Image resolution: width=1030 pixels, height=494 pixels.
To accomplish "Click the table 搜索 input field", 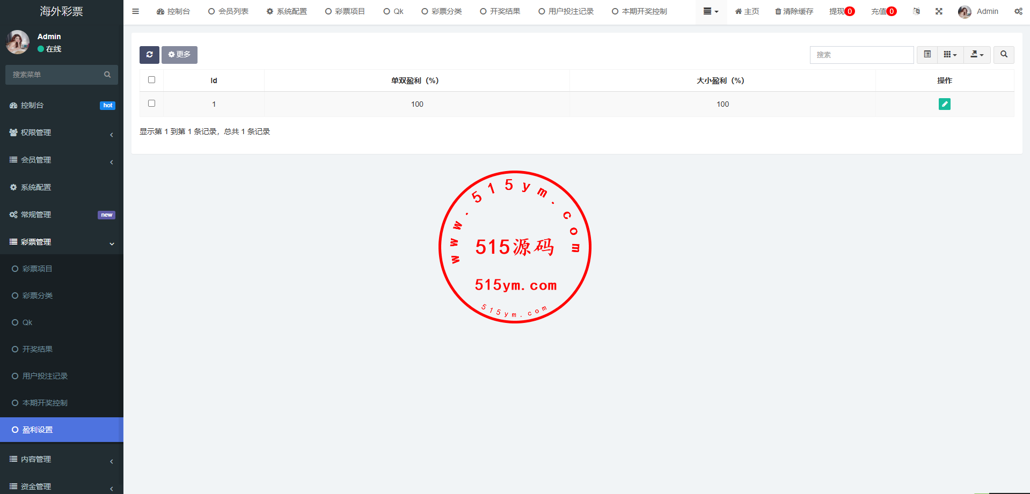I will 861,55.
